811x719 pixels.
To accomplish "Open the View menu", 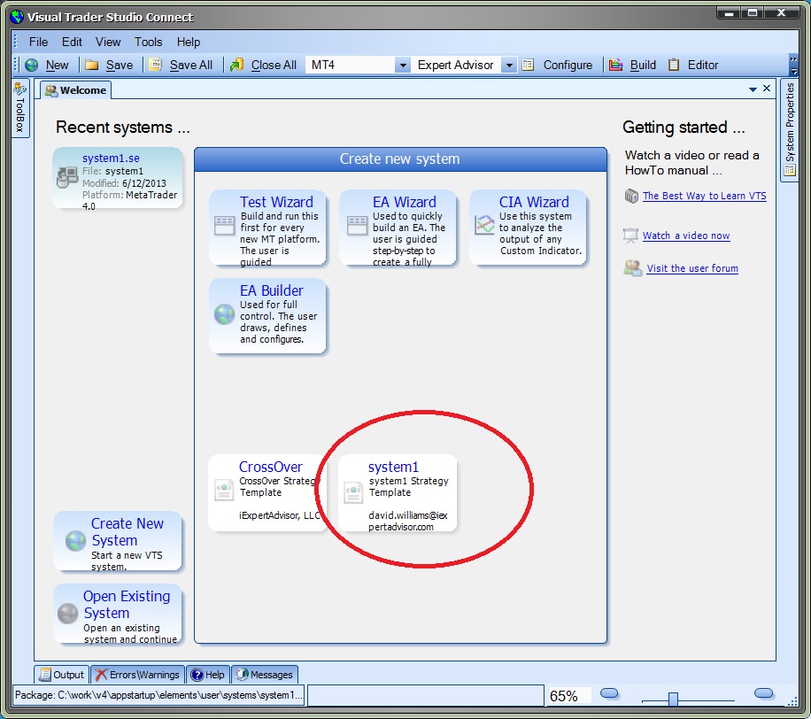I will click(x=108, y=42).
